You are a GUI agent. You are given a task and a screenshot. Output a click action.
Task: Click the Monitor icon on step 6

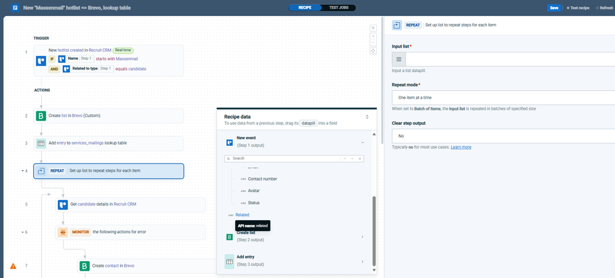tap(63, 232)
